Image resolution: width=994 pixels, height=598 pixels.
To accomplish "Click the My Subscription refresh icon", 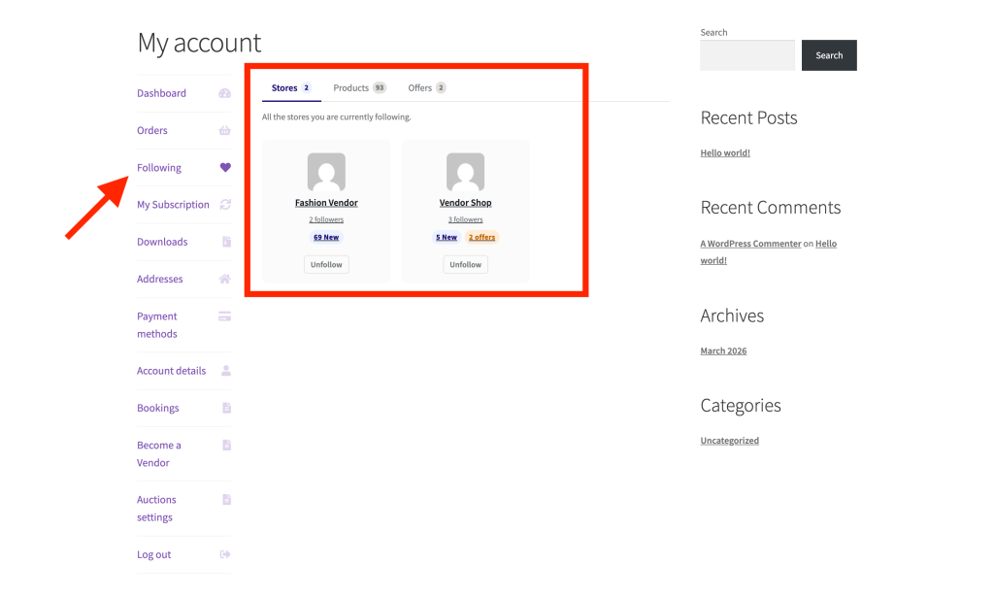I will point(225,204).
